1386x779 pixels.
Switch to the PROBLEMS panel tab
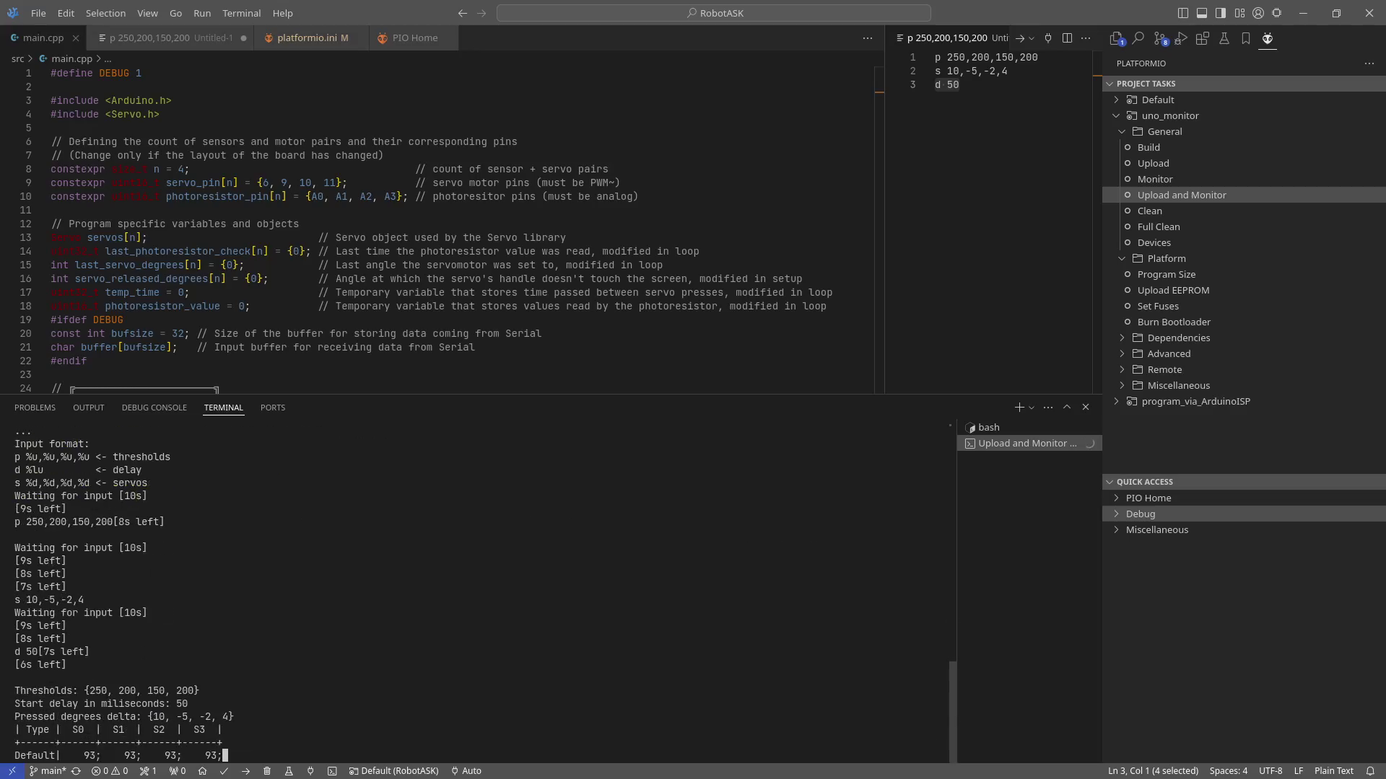pyautogui.click(x=35, y=408)
